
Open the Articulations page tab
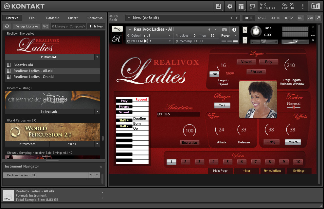coord(273,171)
